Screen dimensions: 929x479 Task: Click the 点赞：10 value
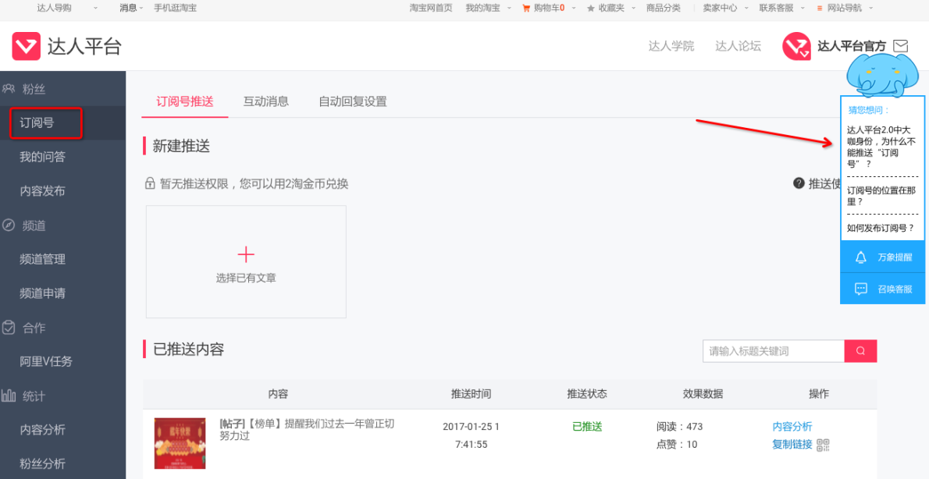tap(677, 445)
